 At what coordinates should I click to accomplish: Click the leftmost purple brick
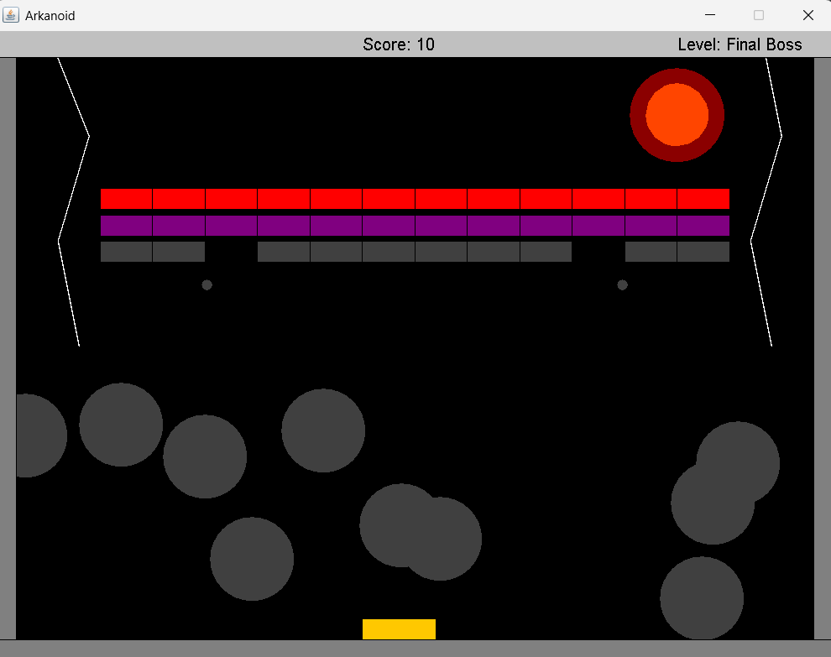click(126, 226)
